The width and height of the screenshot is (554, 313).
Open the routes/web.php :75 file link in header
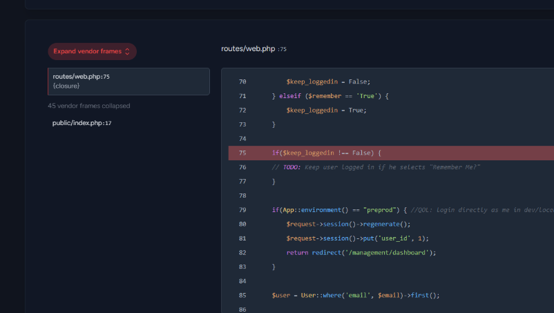(254, 49)
